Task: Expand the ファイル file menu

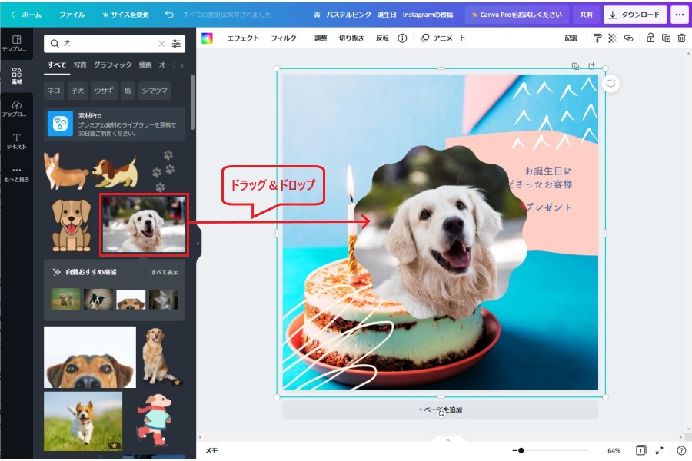Action: pos(72,15)
